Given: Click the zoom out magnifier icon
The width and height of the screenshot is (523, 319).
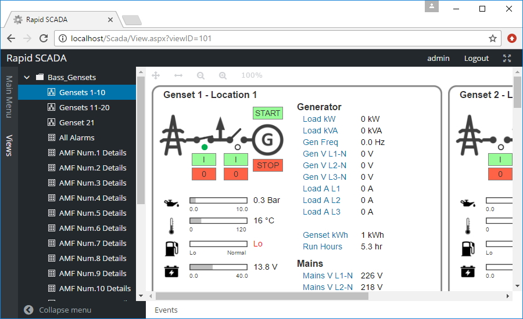Looking at the screenshot, I should pos(200,75).
